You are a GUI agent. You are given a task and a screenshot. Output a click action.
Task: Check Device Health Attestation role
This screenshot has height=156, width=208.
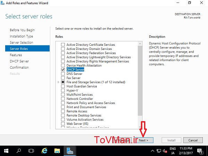[63, 66]
